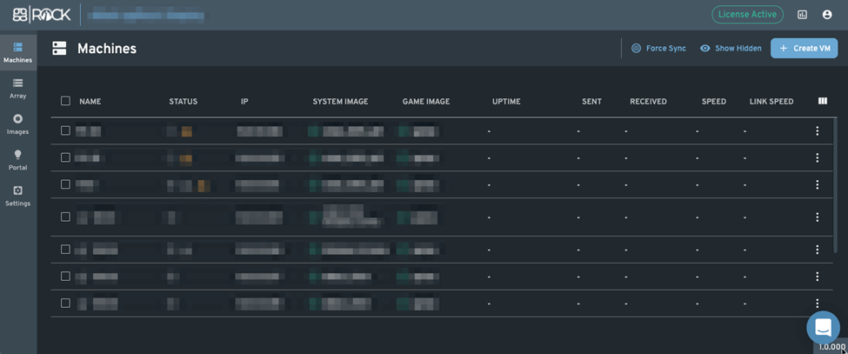Go to the Array sidebar section
Viewport: 848px width, 354px height.
coord(17,88)
